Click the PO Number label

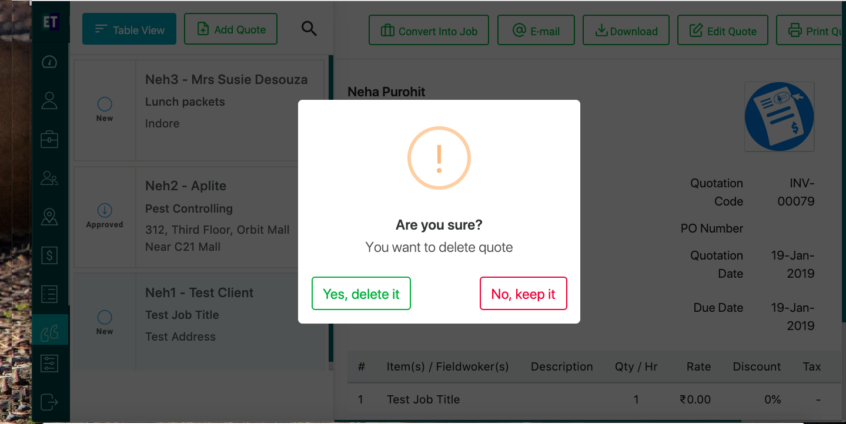pyautogui.click(x=712, y=228)
